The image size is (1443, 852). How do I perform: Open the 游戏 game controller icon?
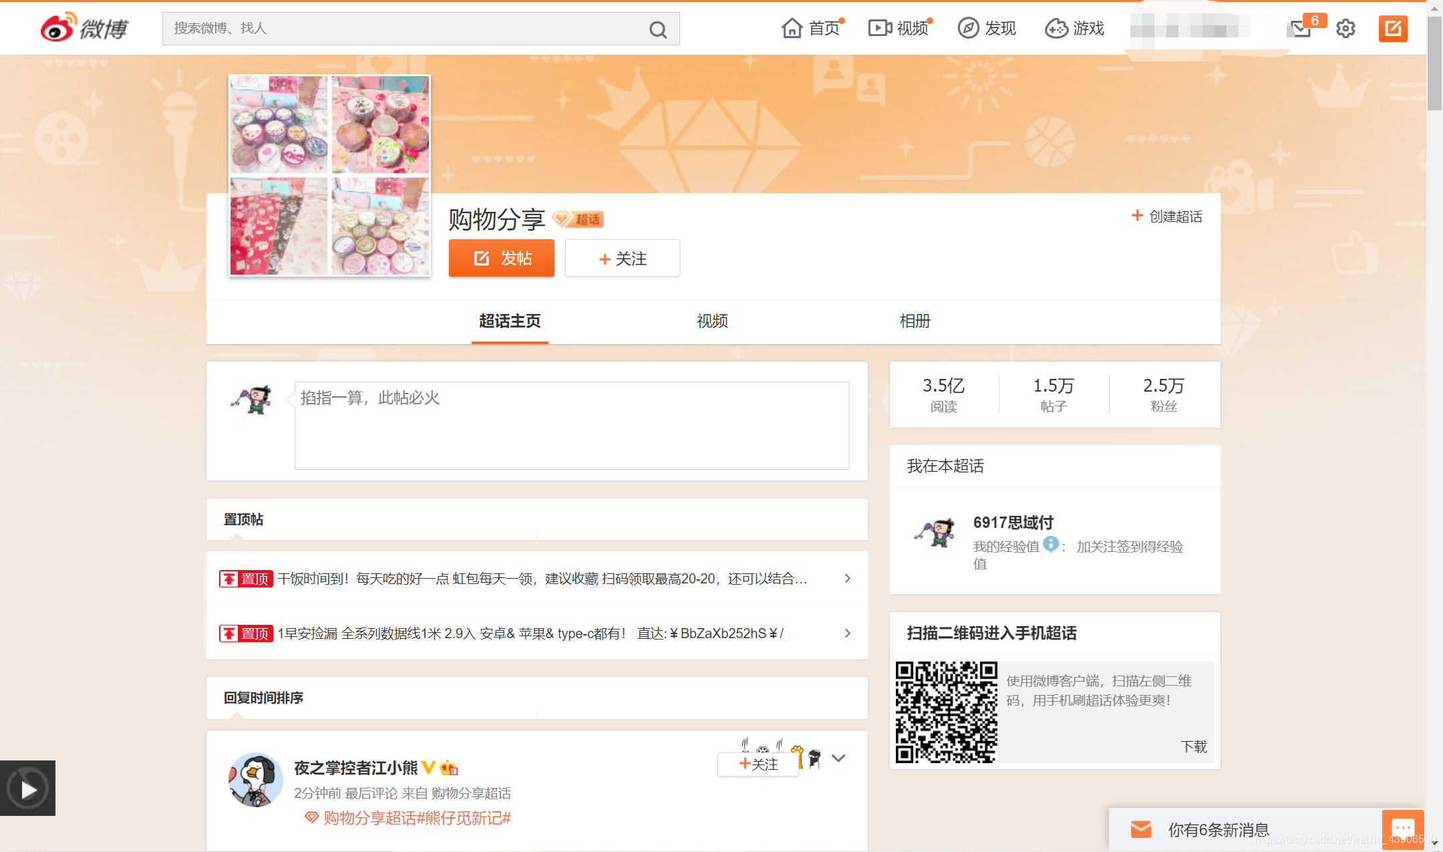pyautogui.click(x=1056, y=28)
